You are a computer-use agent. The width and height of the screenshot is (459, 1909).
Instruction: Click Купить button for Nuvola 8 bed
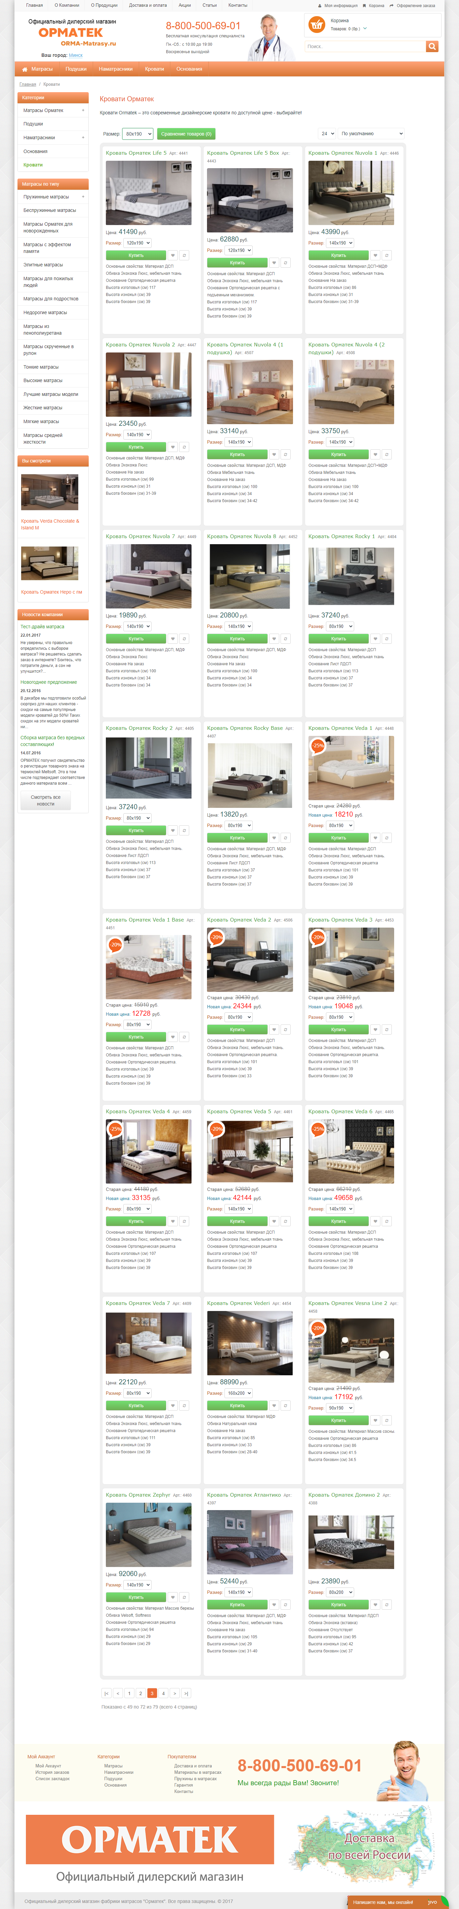click(238, 639)
